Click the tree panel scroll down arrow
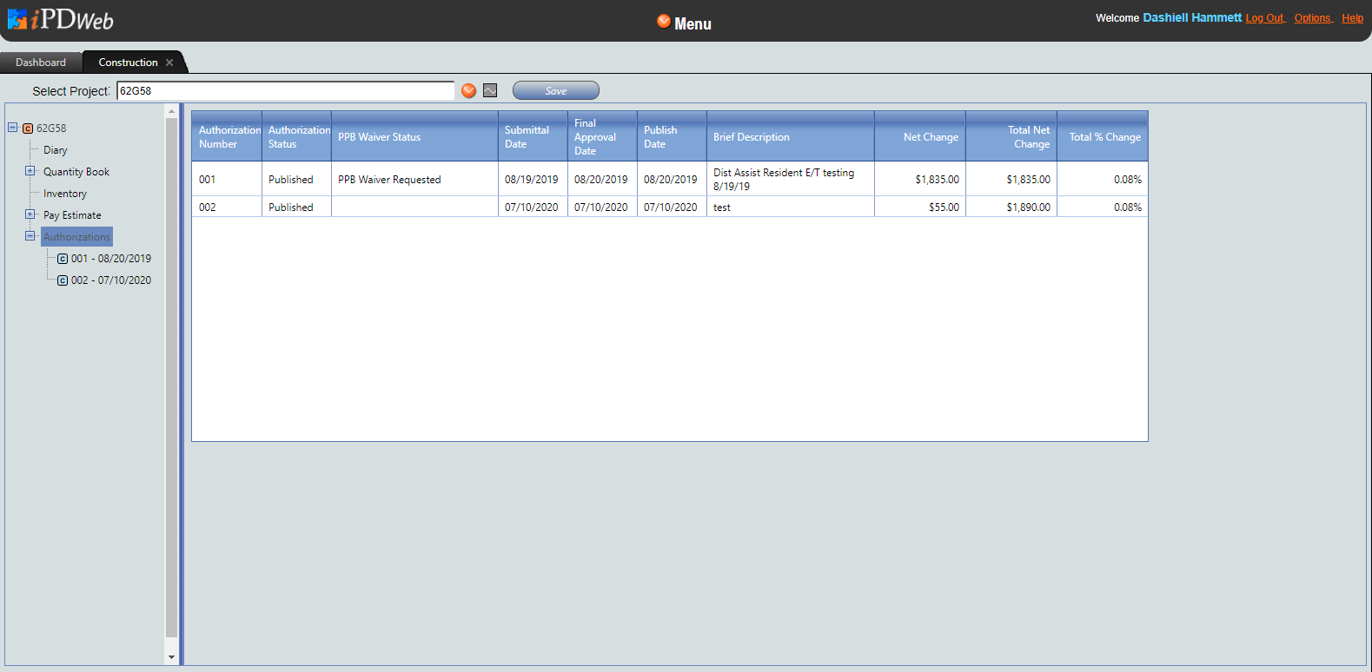This screenshot has width=1372, height=672. 171,657
